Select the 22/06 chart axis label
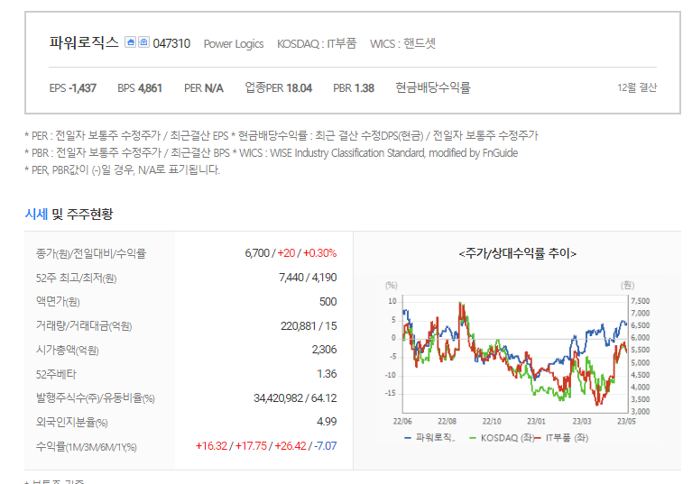Viewport: 692px width, 484px height. [402, 422]
